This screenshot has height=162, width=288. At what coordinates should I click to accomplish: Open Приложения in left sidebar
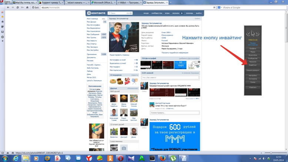pyautogui.click(x=92, y=54)
